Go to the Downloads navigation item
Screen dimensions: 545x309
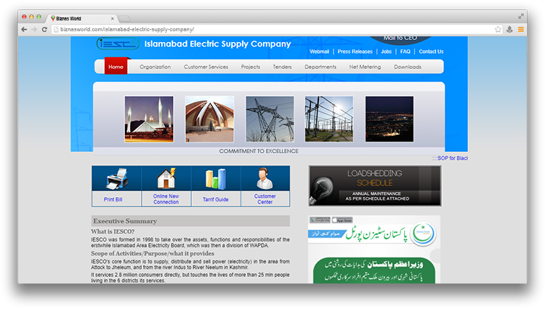[x=407, y=67]
